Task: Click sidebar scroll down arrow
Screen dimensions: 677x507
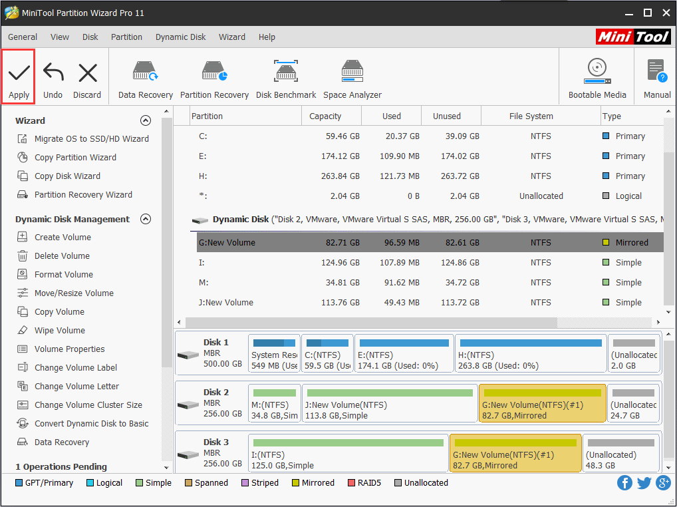Action: tap(167, 467)
